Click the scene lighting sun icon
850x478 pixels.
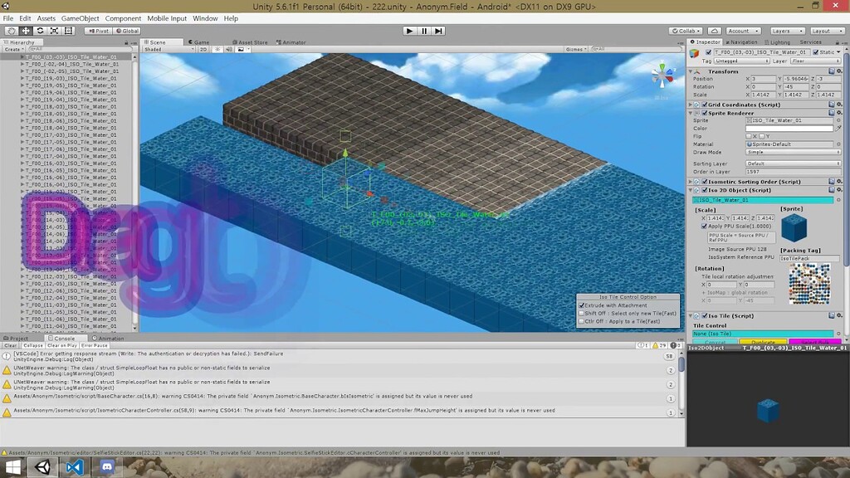click(217, 48)
